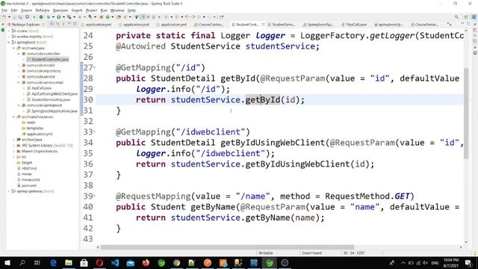Switch to the CourseServic... editor tab
The image size is (478, 269).
click(x=426, y=25)
